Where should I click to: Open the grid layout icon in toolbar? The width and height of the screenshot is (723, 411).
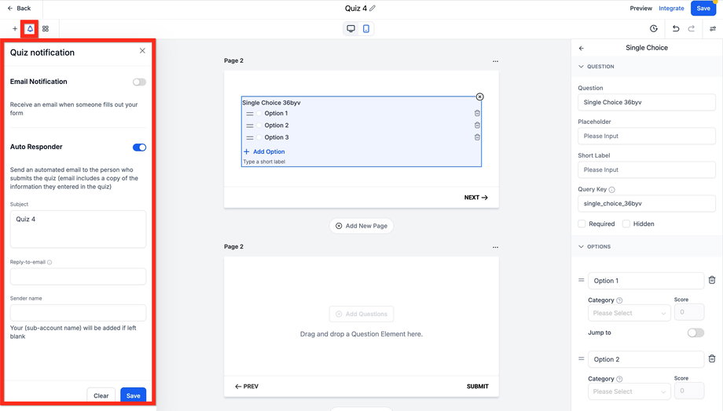pyautogui.click(x=46, y=28)
